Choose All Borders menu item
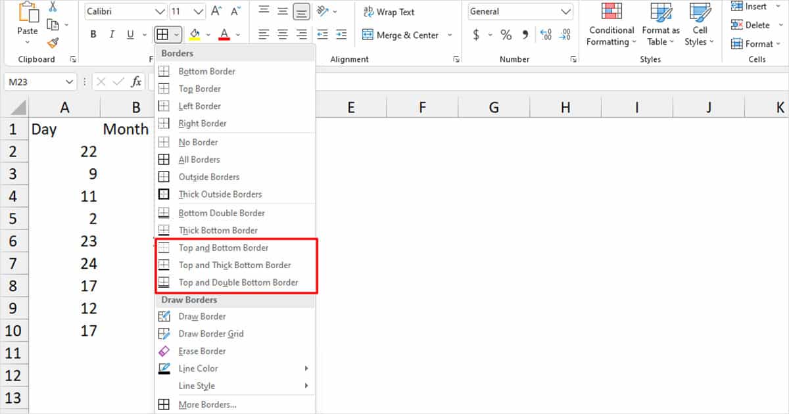Viewport: 789px width, 414px height. (x=234, y=160)
